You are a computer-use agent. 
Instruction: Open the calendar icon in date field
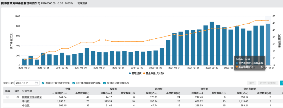click(x=36, y=83)
